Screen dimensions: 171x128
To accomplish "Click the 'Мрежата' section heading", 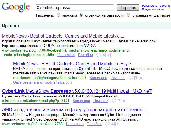I will [x=10, y=26].
